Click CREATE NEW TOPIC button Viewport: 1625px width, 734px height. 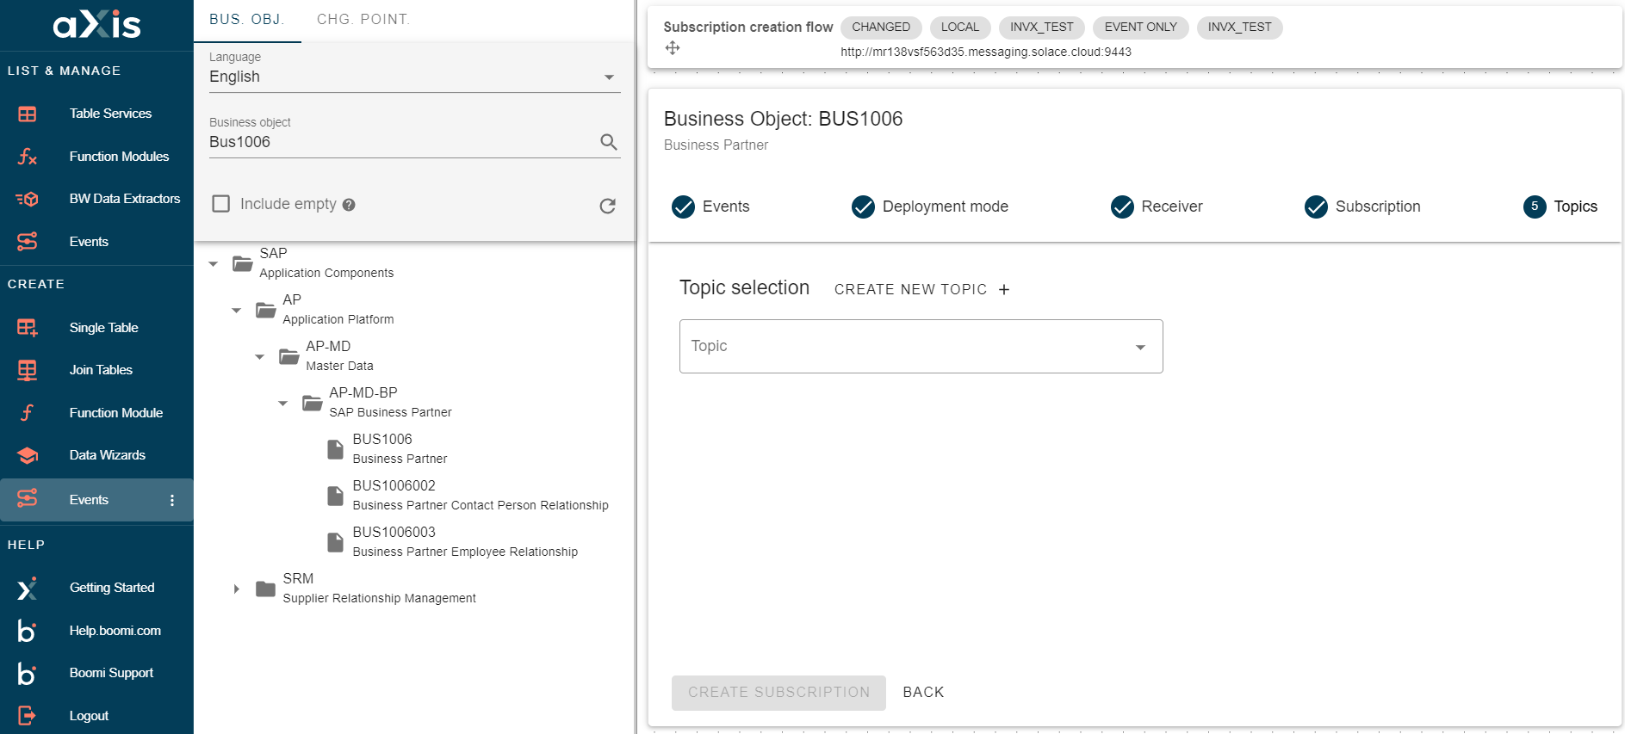click(x=921, y=290)
